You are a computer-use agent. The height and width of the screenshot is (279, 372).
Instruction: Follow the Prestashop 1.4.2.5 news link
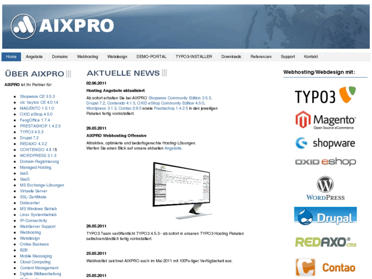(x=171, y=109)
